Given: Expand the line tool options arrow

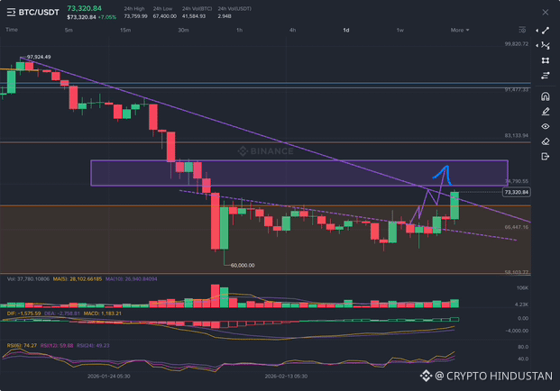Looking at the screenshot, I should point(537,31).
